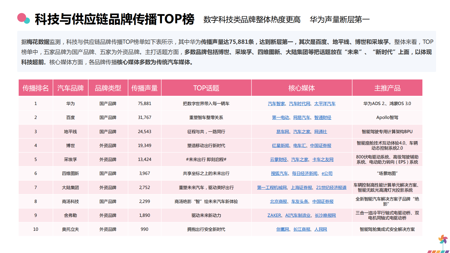Click the 传播声量 column header
This screenshot has width=450, height=253.
click(x=145, y=88)
